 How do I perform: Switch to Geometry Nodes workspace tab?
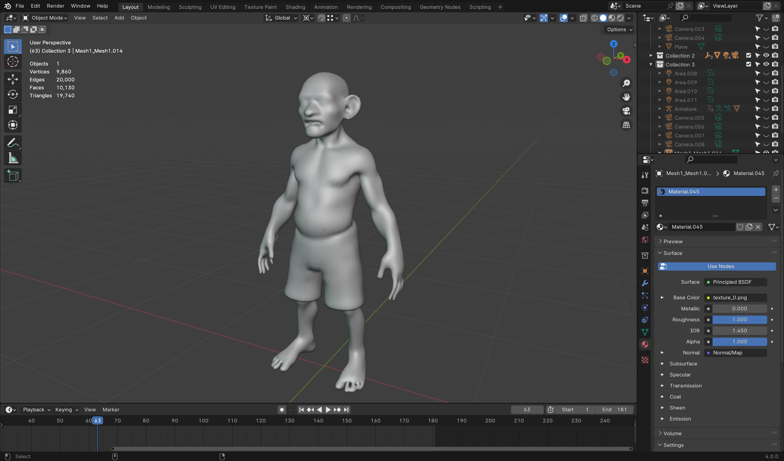[x=440, y=7]
